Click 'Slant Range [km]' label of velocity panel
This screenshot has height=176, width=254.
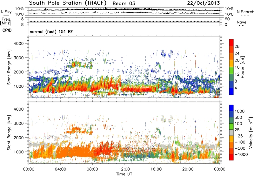pyautogui.click(x=9, y=133)
